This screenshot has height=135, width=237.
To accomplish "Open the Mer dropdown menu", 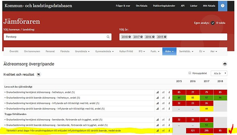I will pyautogui.click(x=214, y=51).
